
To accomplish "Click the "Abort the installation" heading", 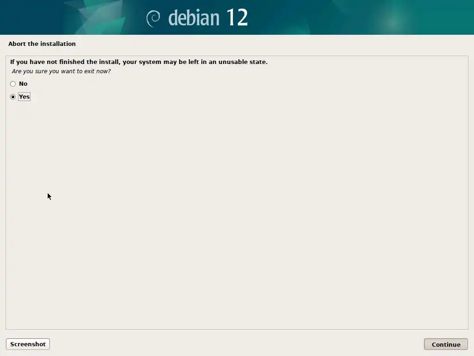I will pyautogui.click(x=42, y=44).
